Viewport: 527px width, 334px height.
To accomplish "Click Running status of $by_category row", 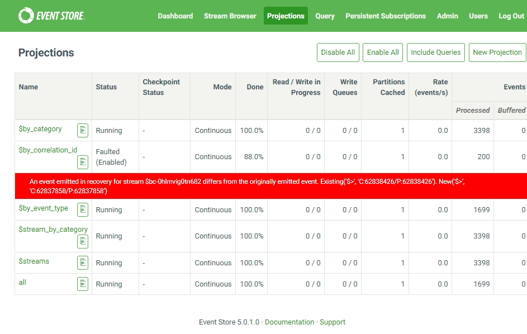I will pyautogui.click(x=109, y=131).
